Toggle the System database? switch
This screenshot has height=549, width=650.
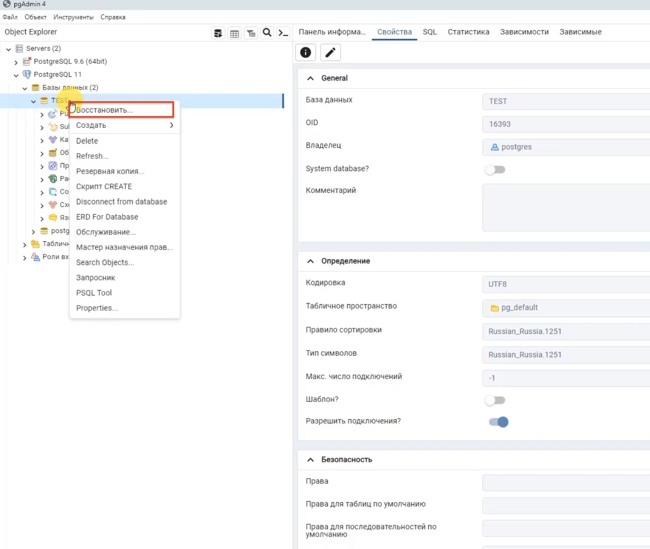coord(495,170)
